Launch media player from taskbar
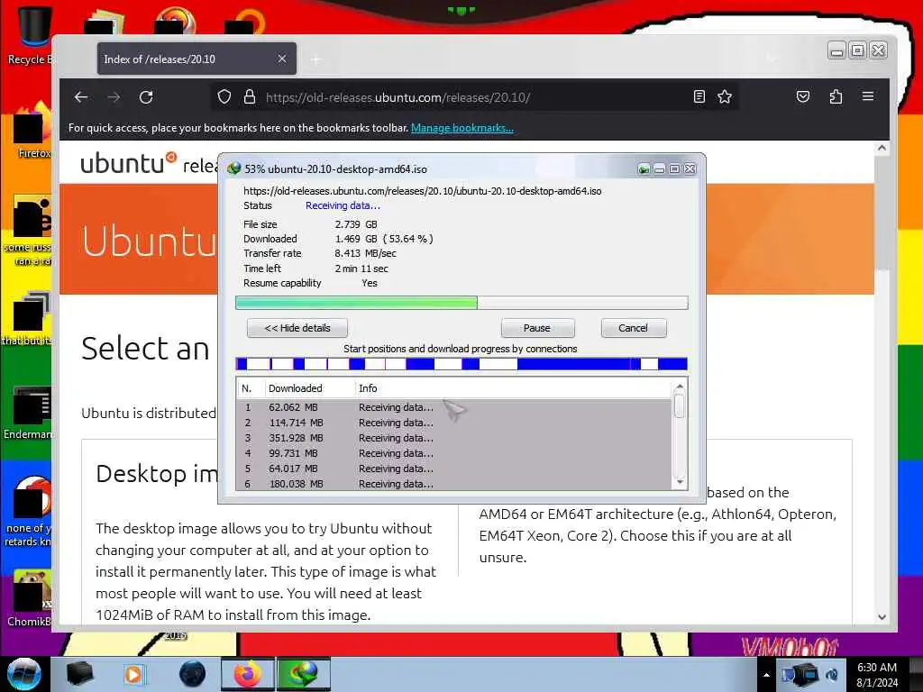The image size is (923, 692). (x=133, y=674)
